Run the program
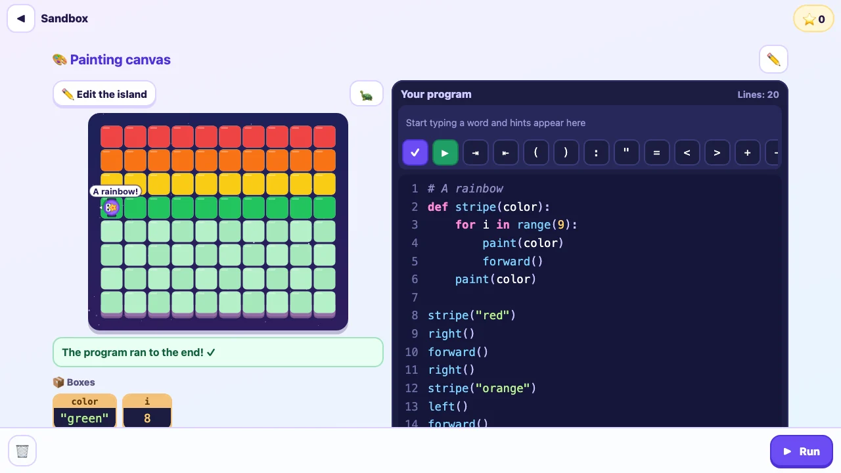 (x=801, y=451)
